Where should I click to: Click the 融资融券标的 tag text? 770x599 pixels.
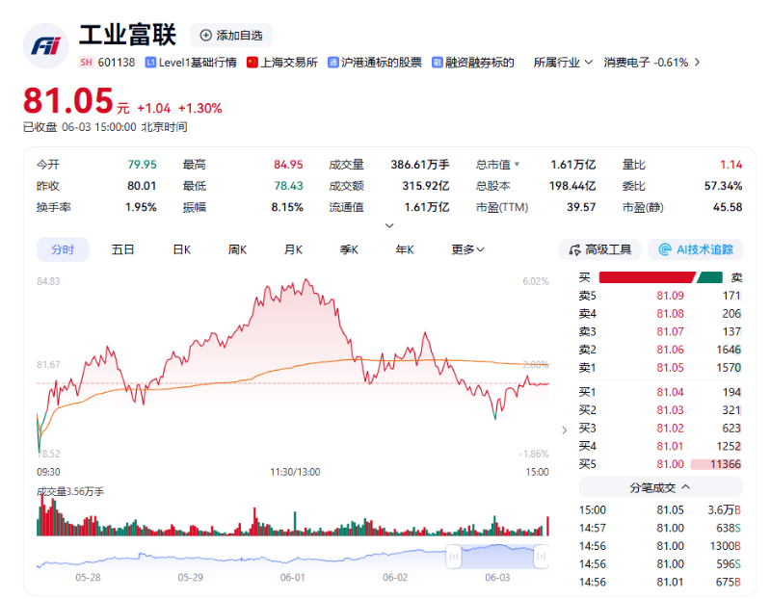[480, 63]
